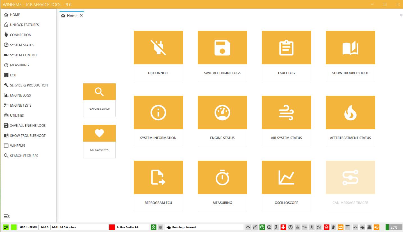
Task: Mute sound using the orange speaker toggle
Action: tap(377, 227)
